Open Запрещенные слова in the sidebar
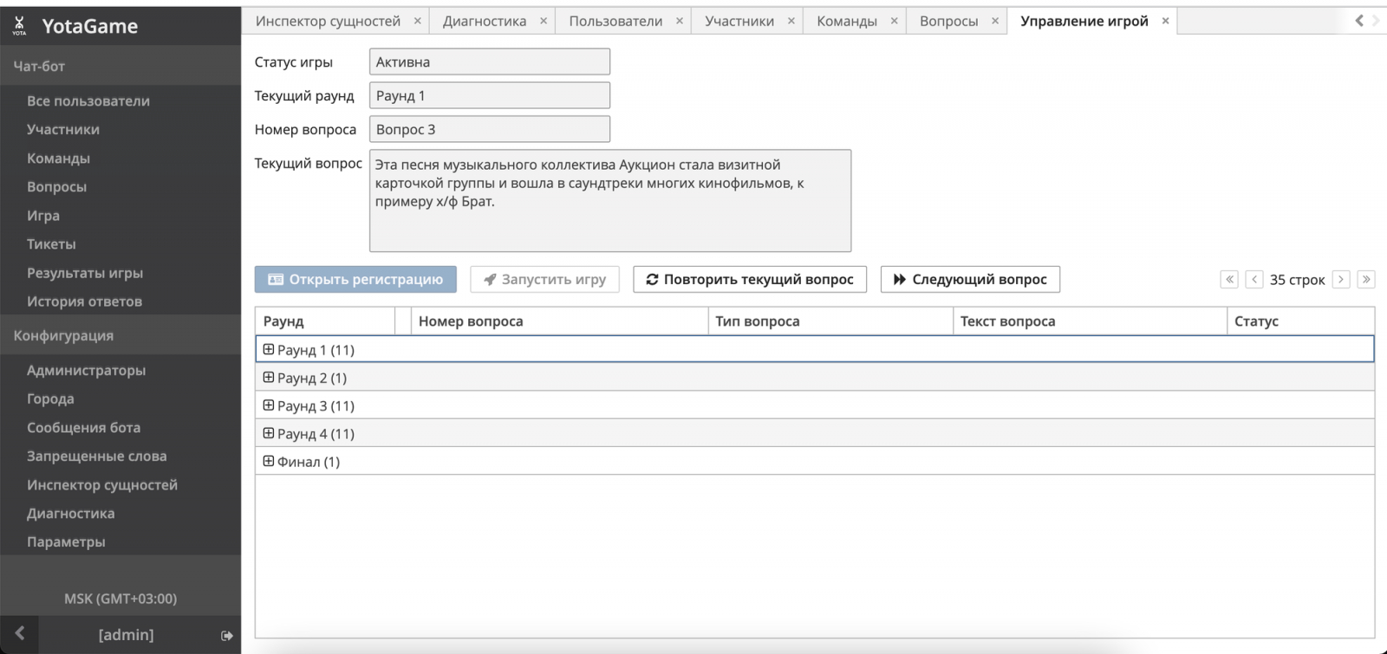The width and height of the screenshot is (1387, 654). 96,456
